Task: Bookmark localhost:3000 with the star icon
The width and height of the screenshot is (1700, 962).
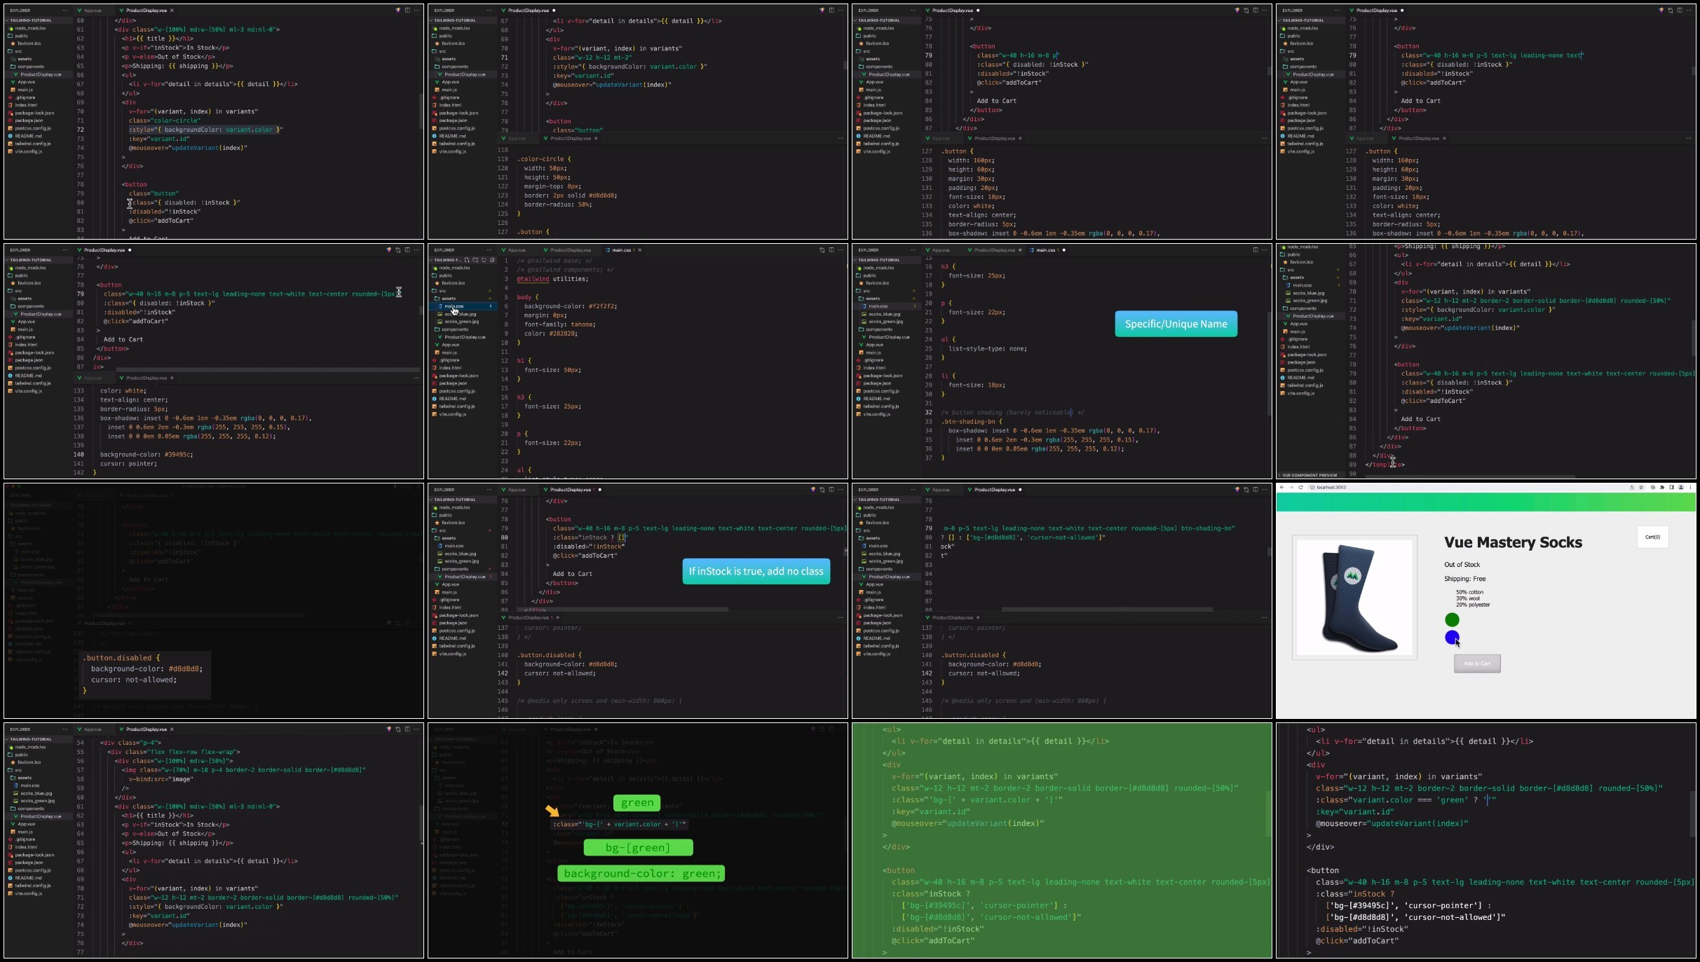Action: (x=1641, y=487)
